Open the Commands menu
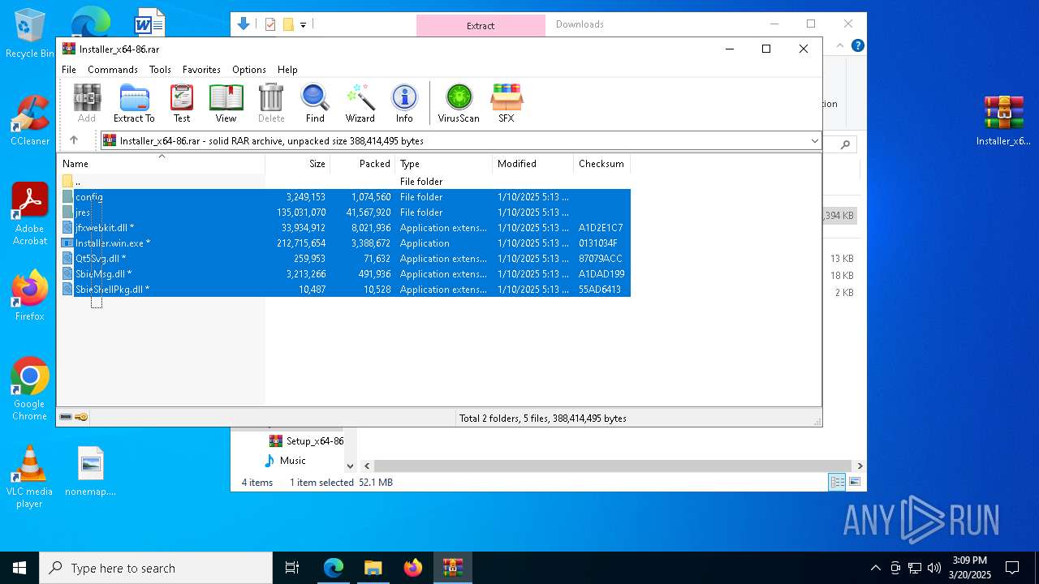The height and width of the screenshot is (584, 1039). (x=113, y=70)
